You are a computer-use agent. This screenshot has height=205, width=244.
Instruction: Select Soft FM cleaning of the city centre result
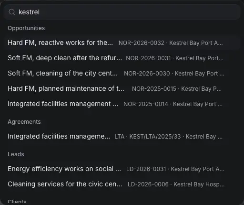(x=122, y=73)
